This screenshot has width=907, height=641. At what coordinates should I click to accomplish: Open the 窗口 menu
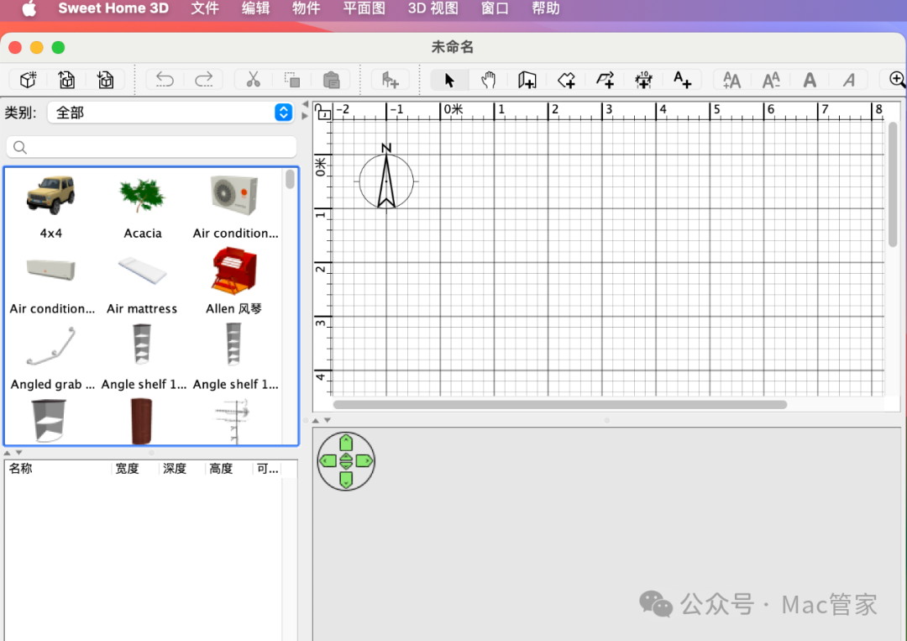(x=495, y=8)
